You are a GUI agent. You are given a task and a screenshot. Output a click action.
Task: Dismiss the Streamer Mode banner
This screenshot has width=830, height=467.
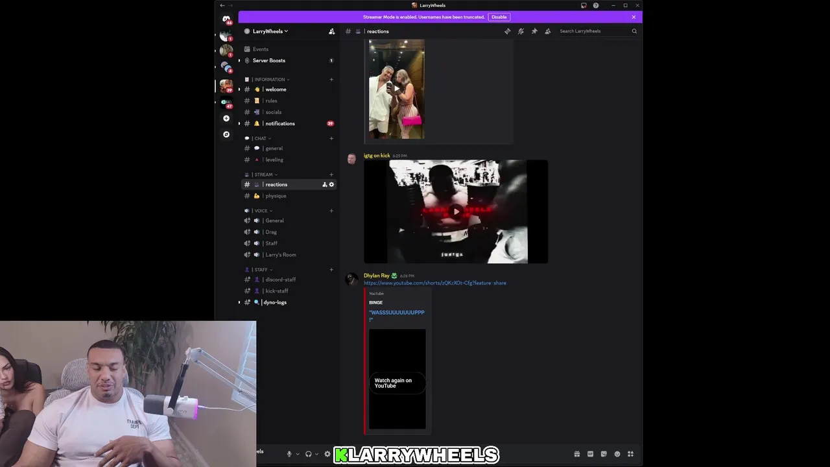pyautogui.click(x=634, y=17)
